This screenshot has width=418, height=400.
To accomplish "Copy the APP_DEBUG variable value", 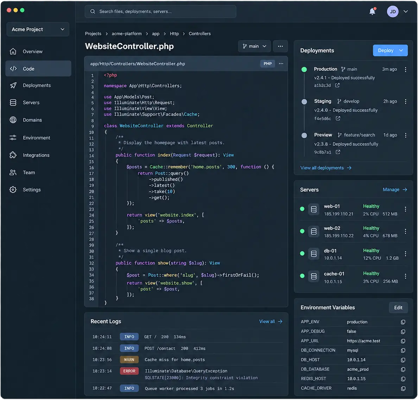I will click(403, 331).
